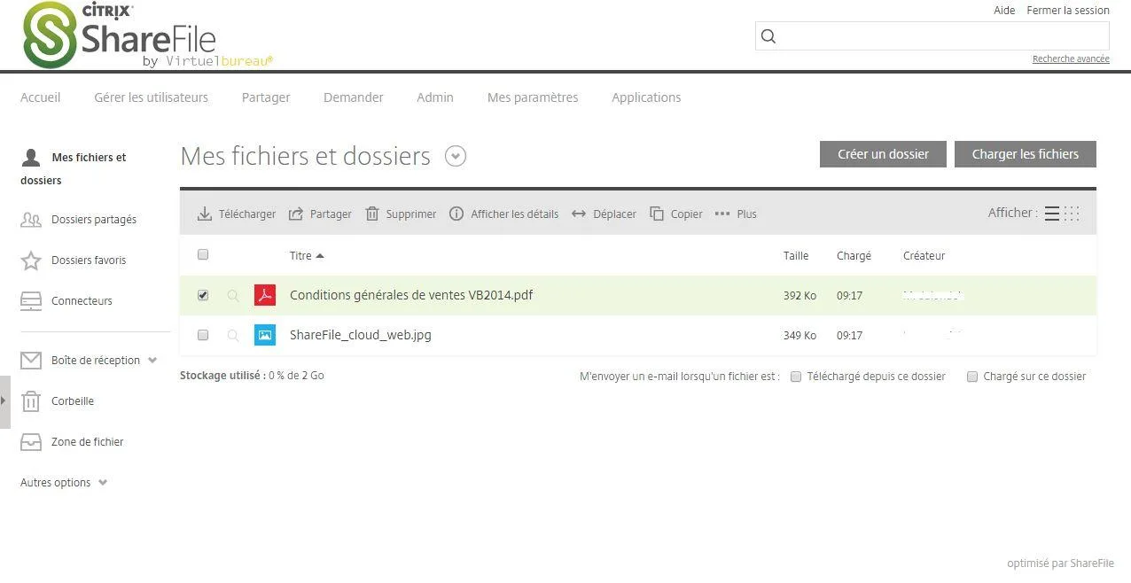
Task: Expand the collapsed left side panel arrow
Action: coord(4,401)
